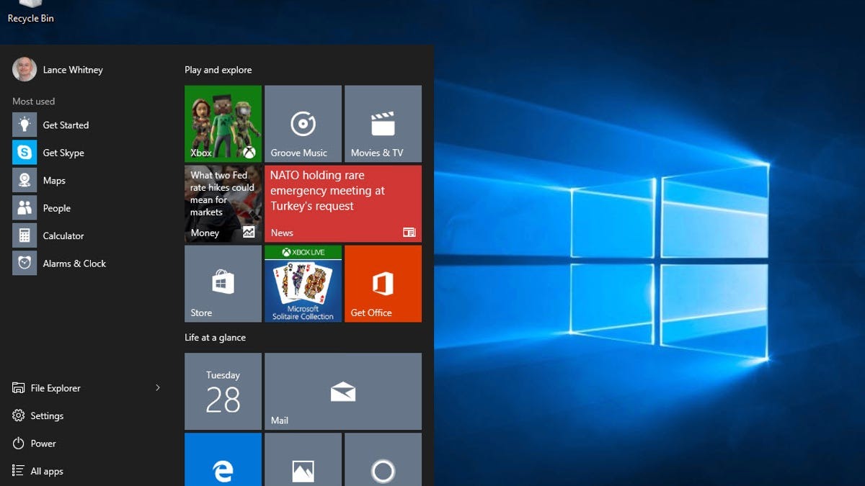The width and height of the screenshot is (865, 486).
Task: Click the Get Started link
Action: tap(66, 125)
